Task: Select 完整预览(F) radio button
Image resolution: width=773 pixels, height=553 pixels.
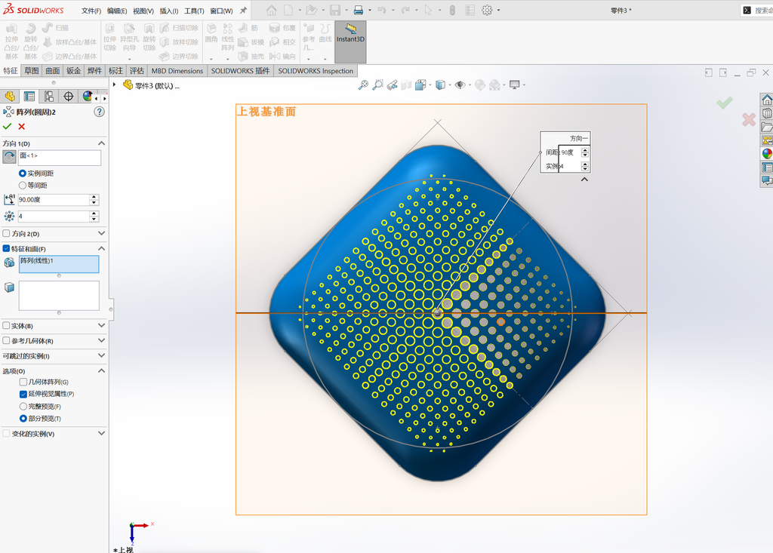Action: pyautogui.click(x=23, y=407)
